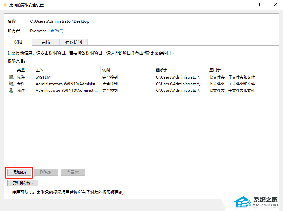Click 完全控制 in the Administrator user row

pos(110,91)
